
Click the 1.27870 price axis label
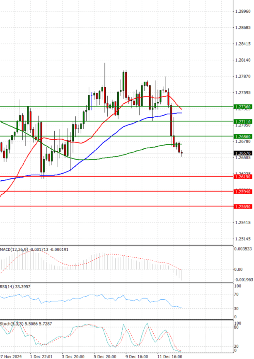pyautogui.click(x=243, y=76)
